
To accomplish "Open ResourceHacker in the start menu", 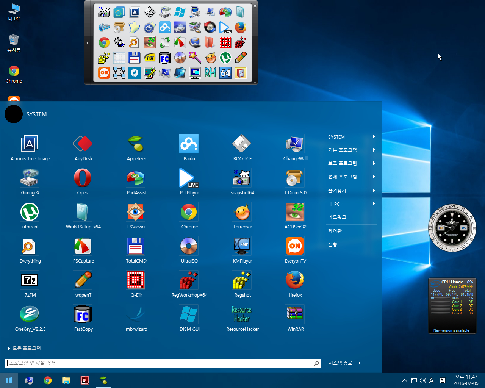I will [x=242, y=318].
